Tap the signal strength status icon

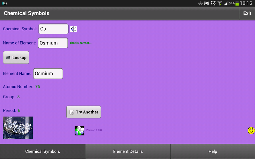pos(226,3)
